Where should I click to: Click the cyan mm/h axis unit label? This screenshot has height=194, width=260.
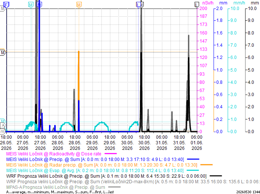[x=239, y=3]
